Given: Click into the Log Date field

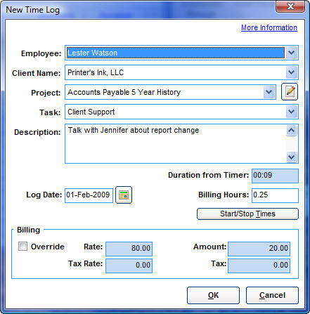Looking at the screenshot, I should (x=89, y=195).
